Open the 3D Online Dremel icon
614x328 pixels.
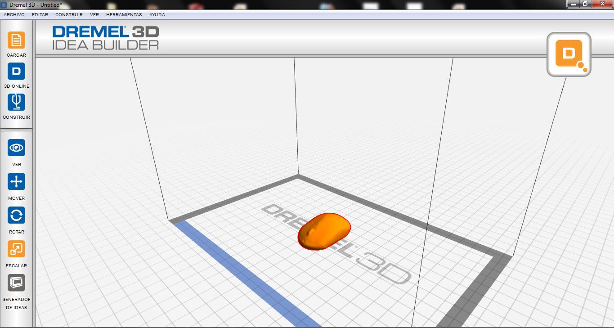(x=16, y=72)
